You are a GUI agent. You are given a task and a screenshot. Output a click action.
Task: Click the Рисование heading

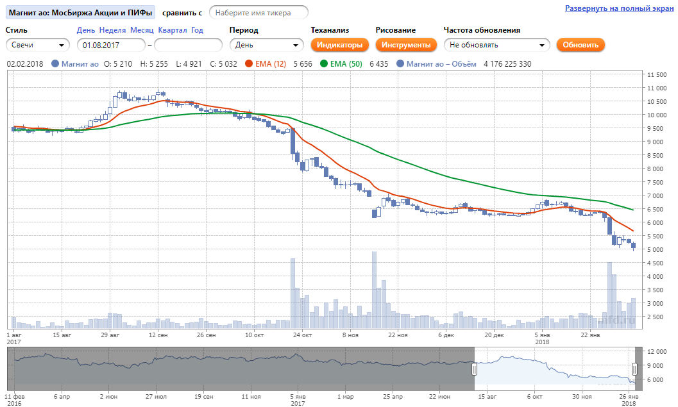[x=396, y=30]
